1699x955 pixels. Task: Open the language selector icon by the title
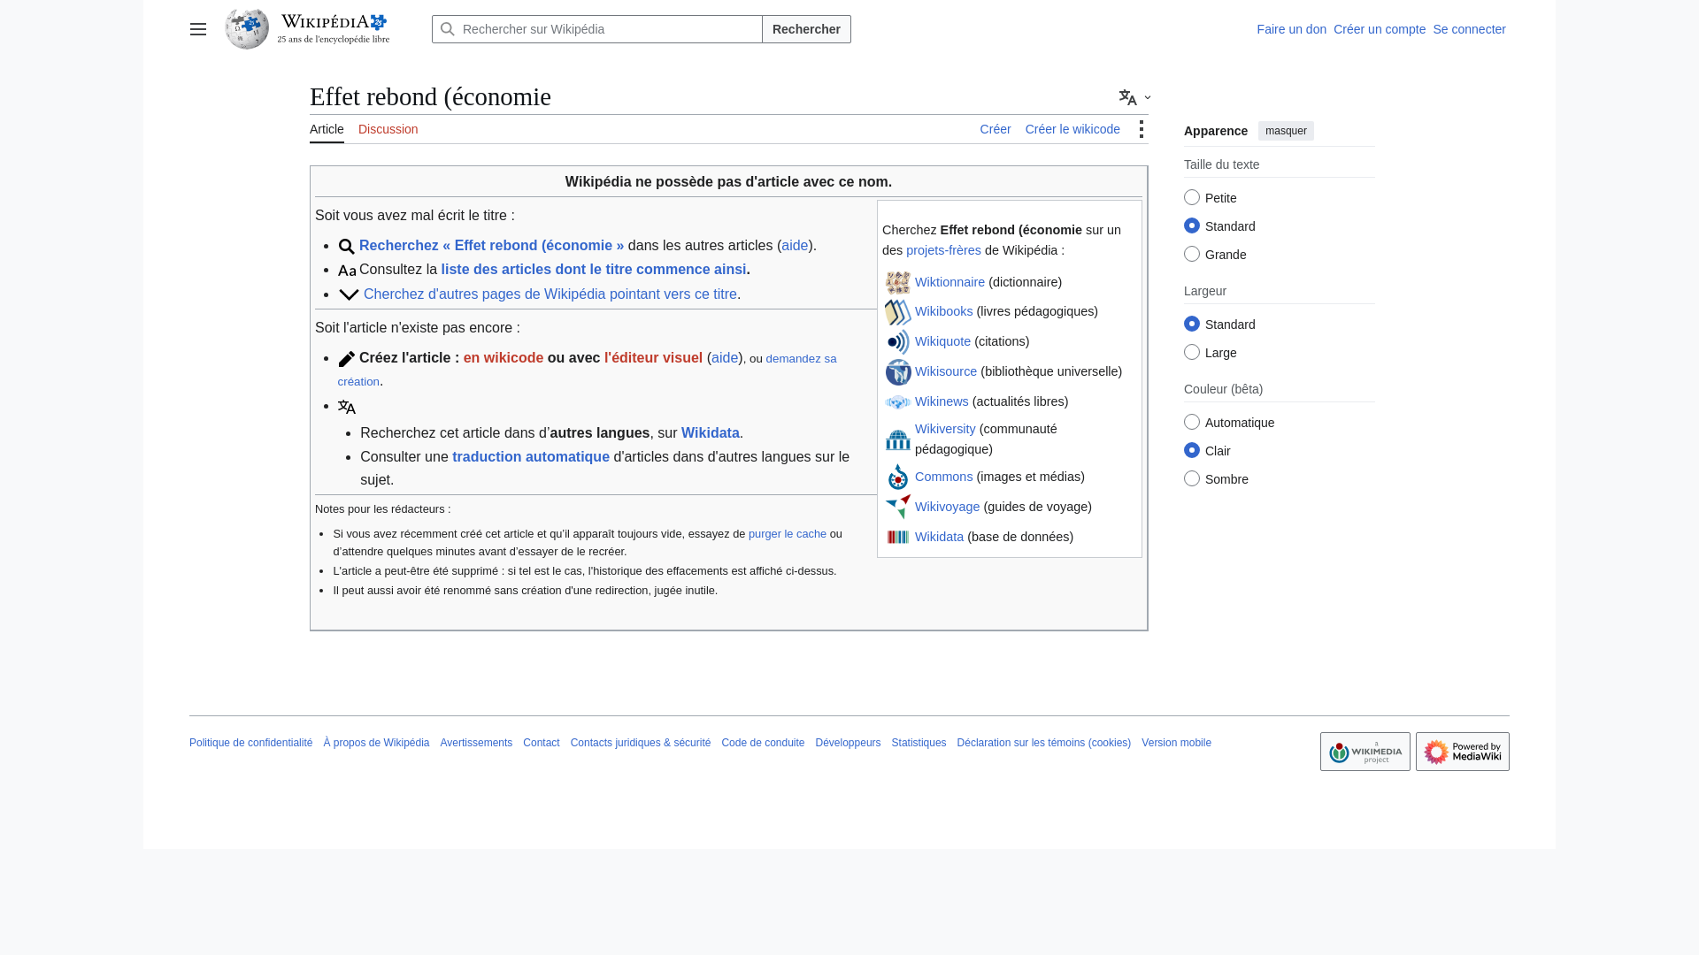point(1134,97)
